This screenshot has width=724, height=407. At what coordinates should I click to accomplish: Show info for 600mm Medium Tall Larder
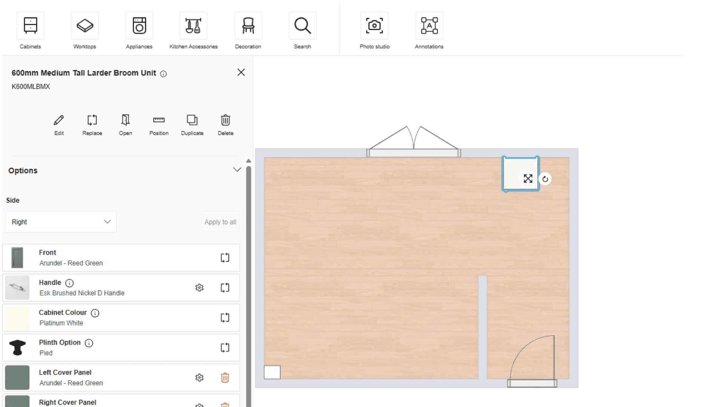click(163, 74)
